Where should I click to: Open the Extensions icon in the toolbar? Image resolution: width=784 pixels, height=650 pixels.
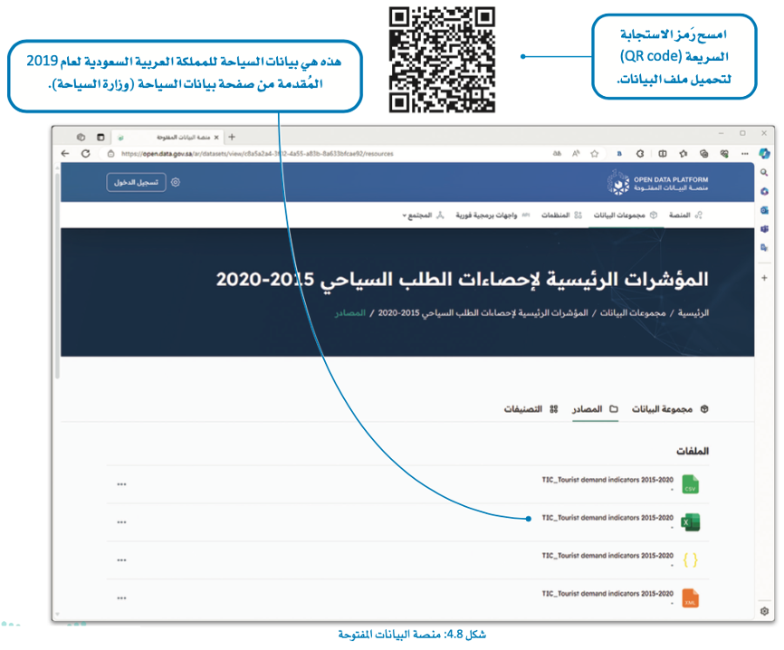tap(640, 154)
